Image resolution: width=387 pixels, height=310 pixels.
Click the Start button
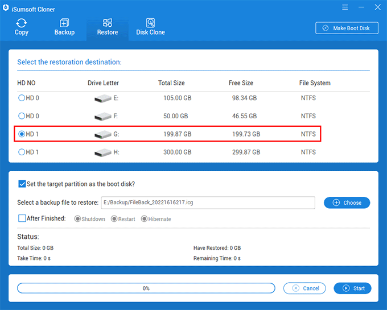click(x=352, y=288)
